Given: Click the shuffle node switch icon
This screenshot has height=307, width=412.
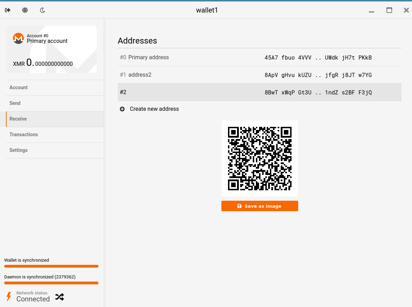Looking at the screenshot, I should click(60, 297).
